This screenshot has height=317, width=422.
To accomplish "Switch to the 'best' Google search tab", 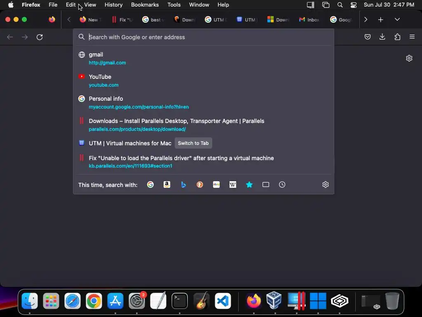I will 153,20.
